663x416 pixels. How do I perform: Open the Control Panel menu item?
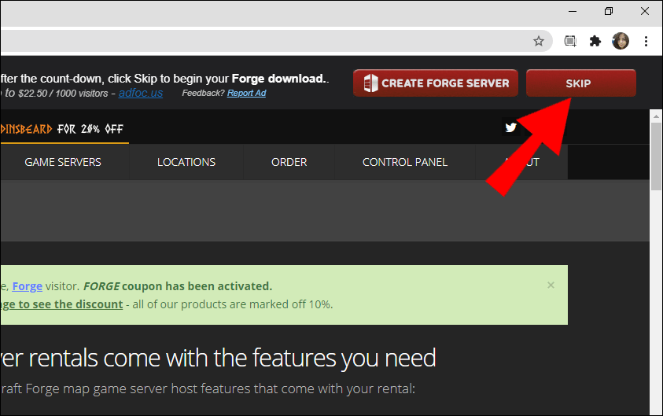(x=405, y=162)
